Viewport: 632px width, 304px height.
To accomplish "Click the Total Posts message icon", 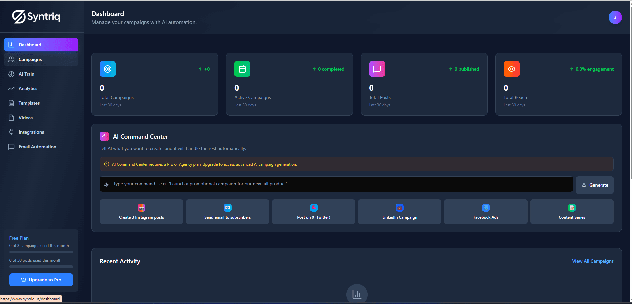I will pos(377,69).
